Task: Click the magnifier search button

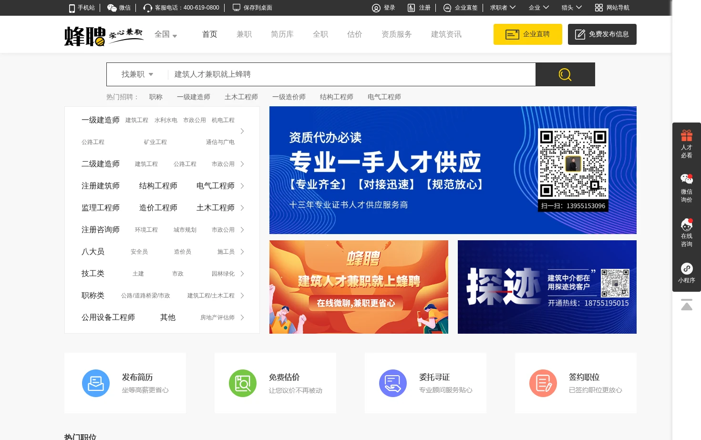Action: [x=565, y=74]
